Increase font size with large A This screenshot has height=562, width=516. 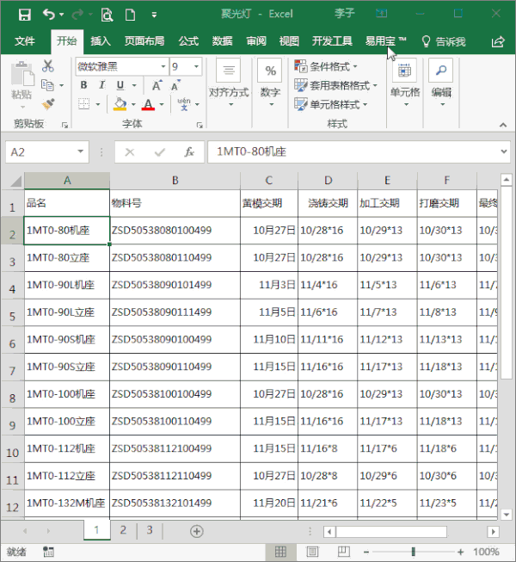157,85
